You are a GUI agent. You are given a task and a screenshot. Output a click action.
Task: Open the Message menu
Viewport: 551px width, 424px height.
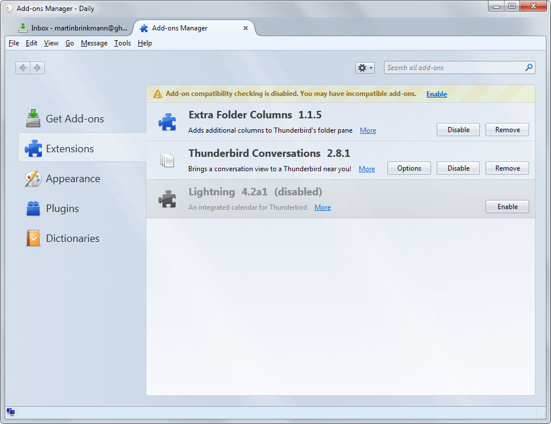click(94, 43)
